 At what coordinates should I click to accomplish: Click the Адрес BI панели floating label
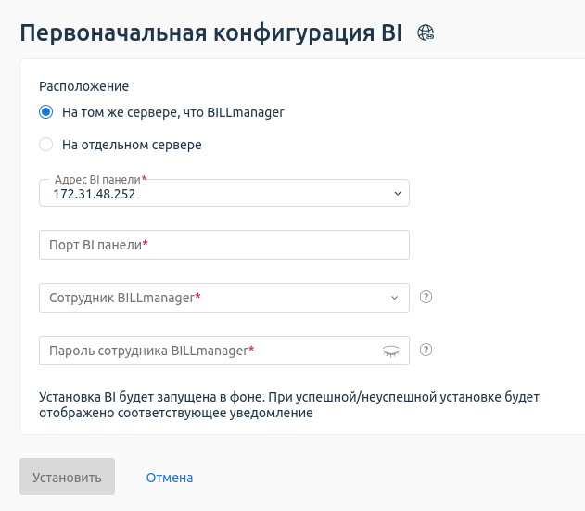tap(100, 178)
